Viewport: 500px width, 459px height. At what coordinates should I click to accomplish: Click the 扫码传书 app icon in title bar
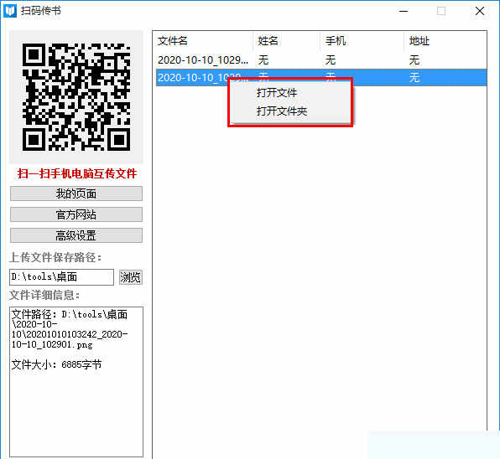(x=10, y=11)
